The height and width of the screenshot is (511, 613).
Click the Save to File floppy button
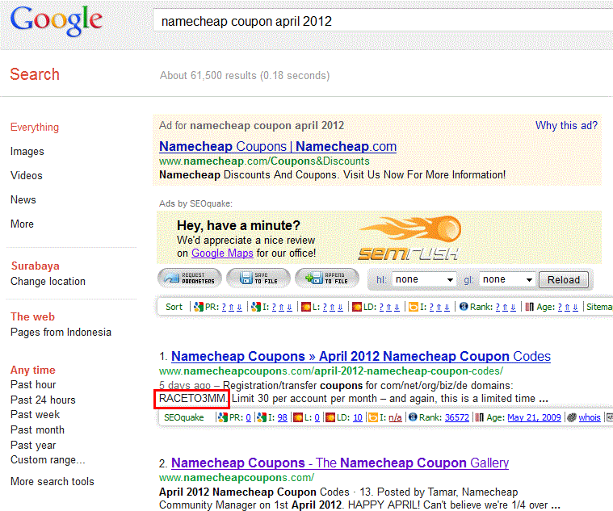tap(258, 279)
